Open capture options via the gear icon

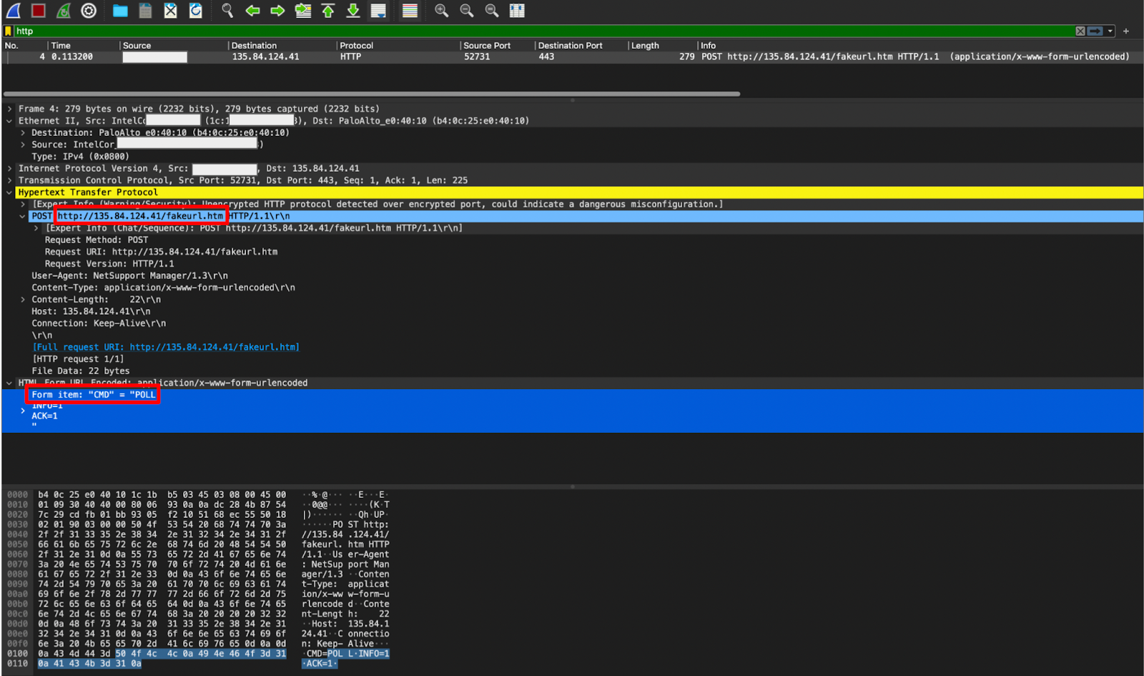click(x=89, y=11)
